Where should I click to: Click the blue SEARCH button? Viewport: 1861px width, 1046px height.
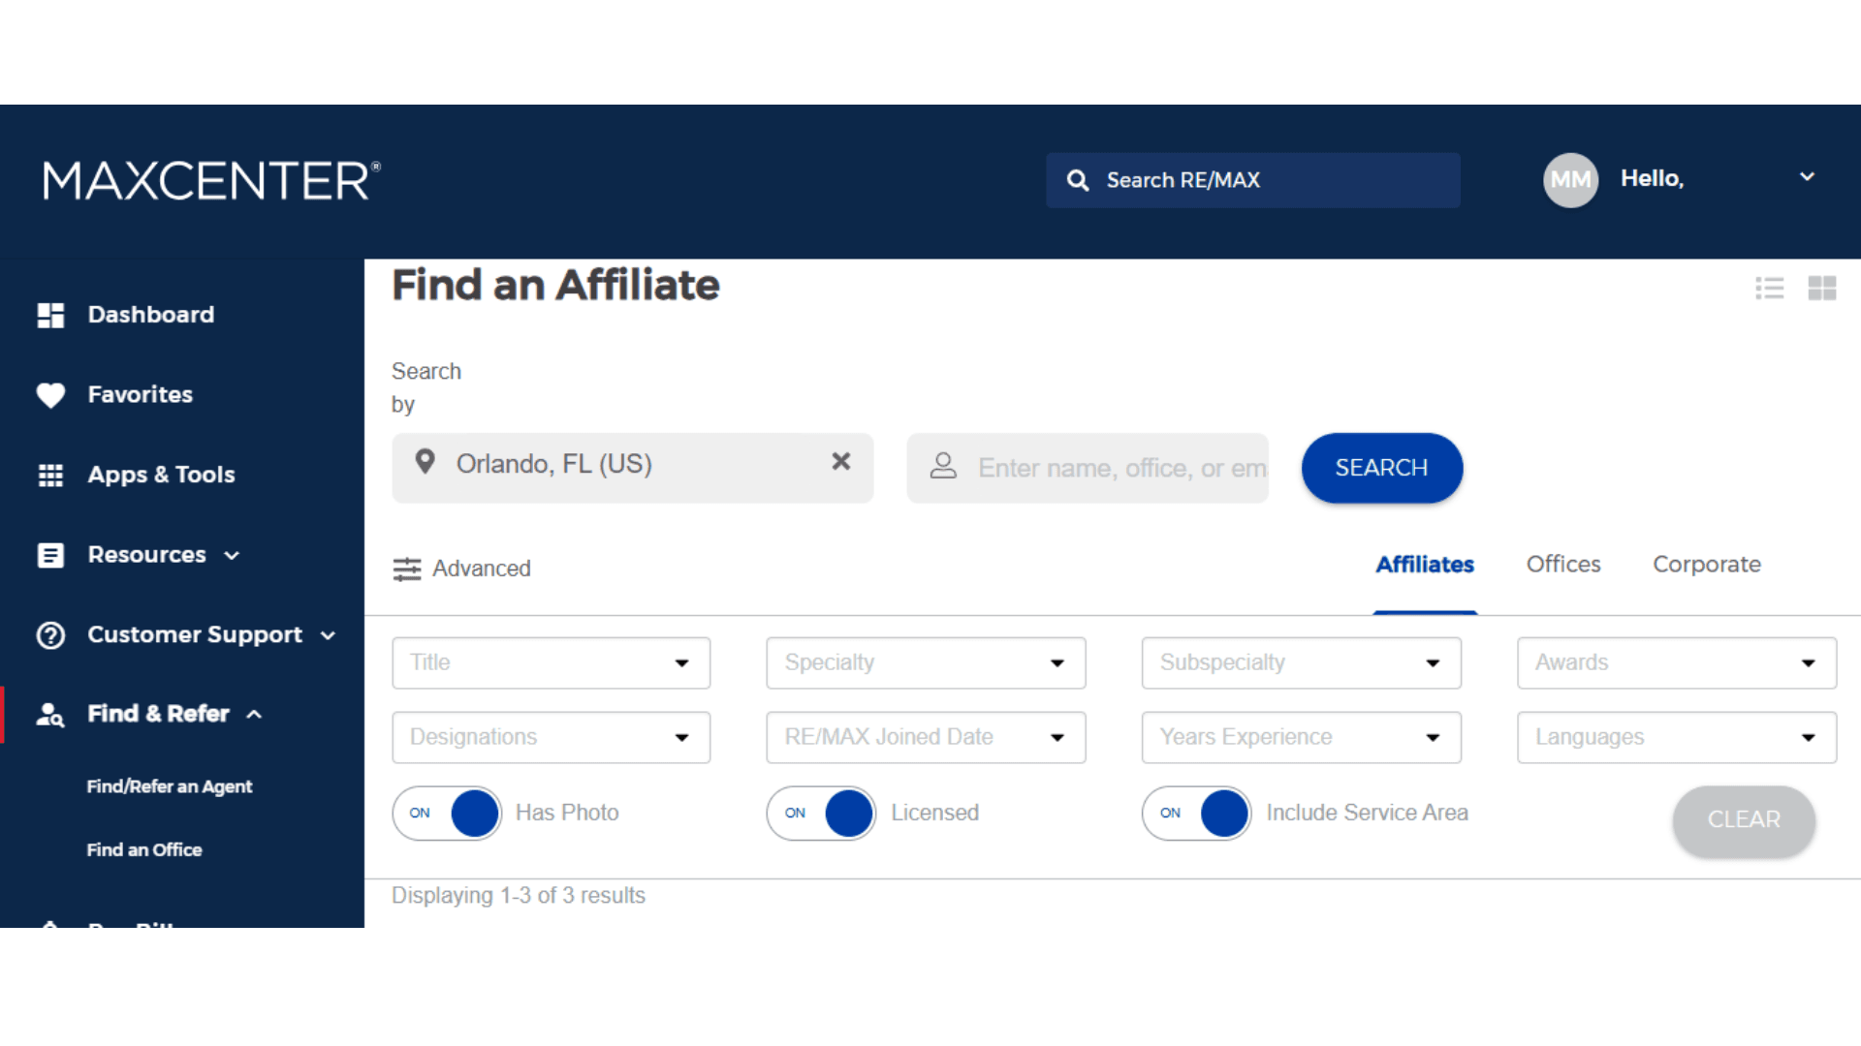coord(1382,468)
